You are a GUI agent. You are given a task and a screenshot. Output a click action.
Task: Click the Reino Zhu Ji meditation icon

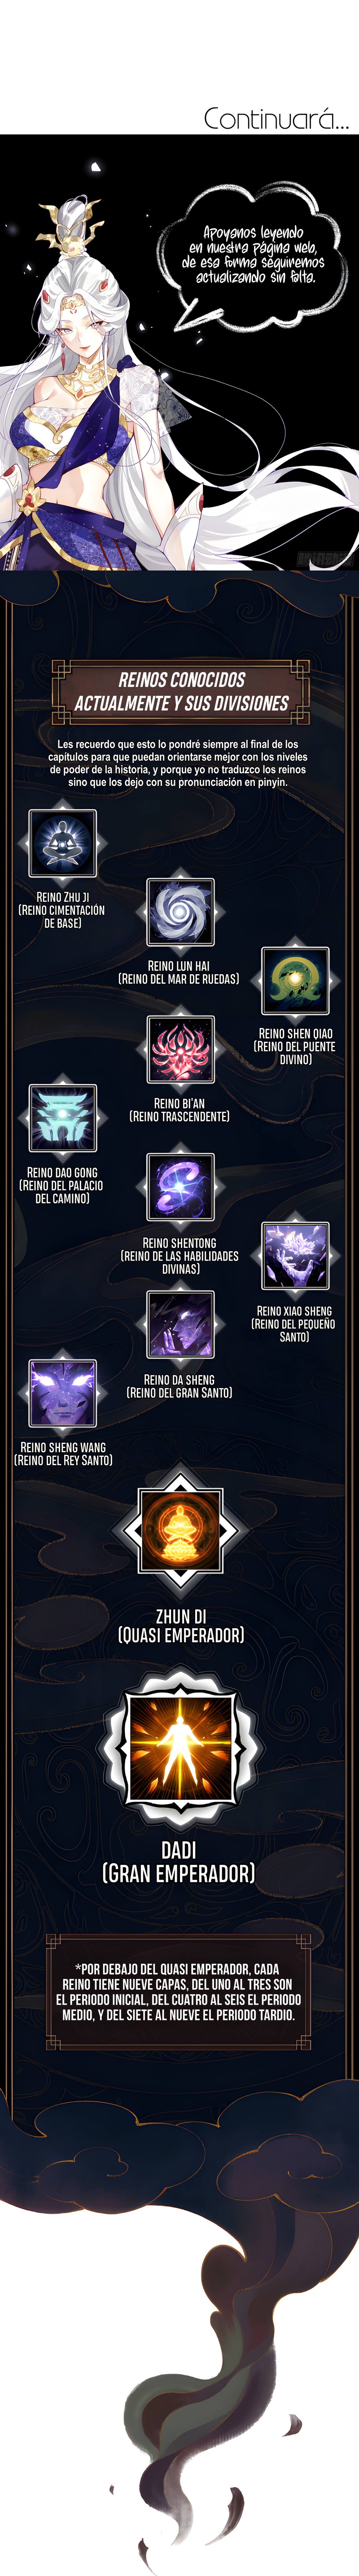point(63,843)
